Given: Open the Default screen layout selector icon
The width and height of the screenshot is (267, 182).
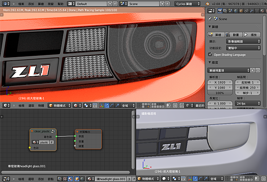Looking at the screenshot, I should tap(71, 4).
